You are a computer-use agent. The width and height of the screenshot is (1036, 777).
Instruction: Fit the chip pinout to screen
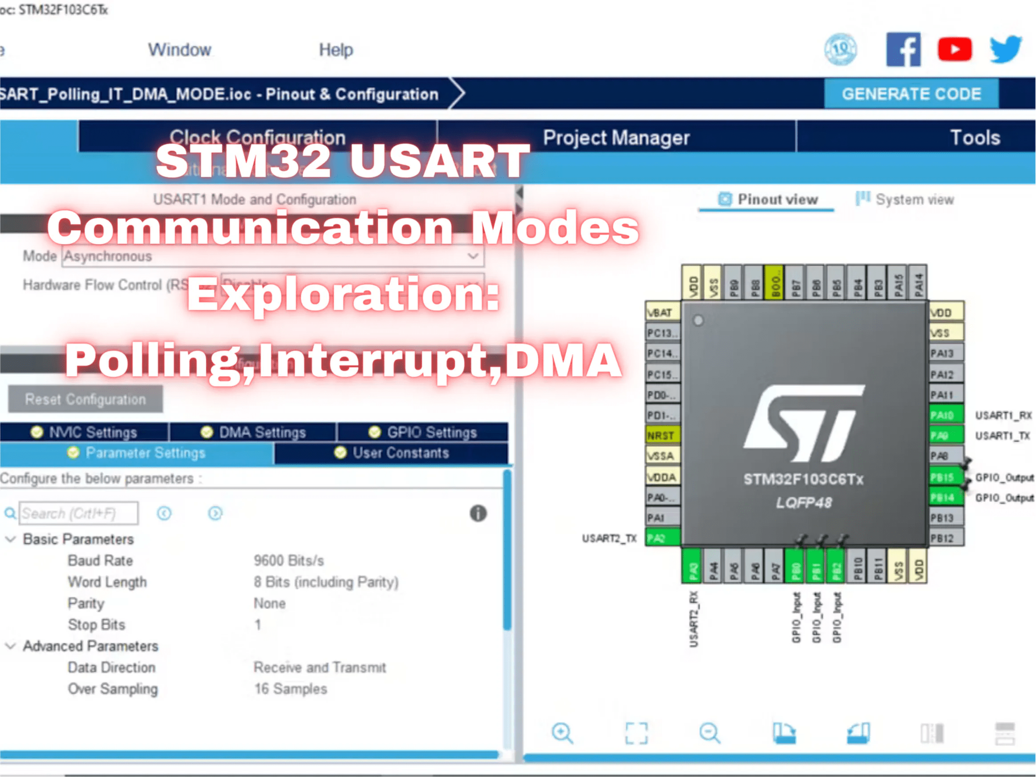click(637, 733)
